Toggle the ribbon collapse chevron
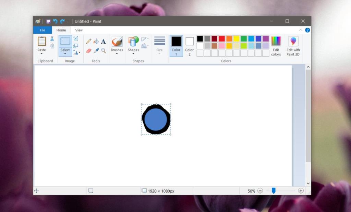Image resolution: width=351 pixels, height=212 pixels. (x=301, y=30)
